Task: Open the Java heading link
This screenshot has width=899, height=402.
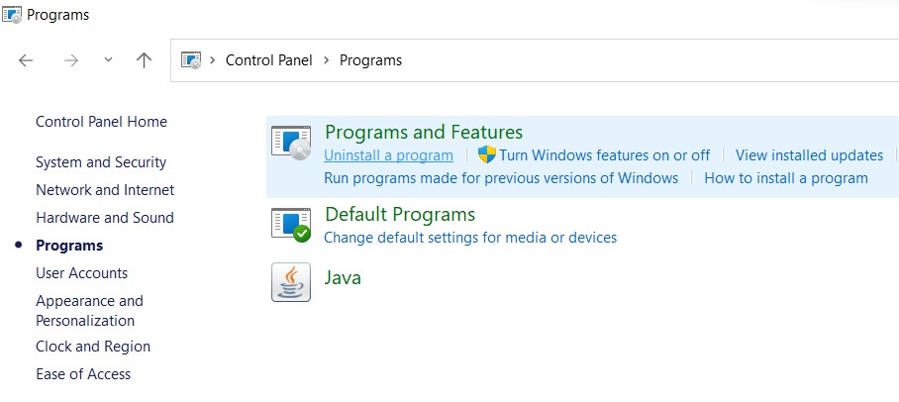Action: coord(343,278)
